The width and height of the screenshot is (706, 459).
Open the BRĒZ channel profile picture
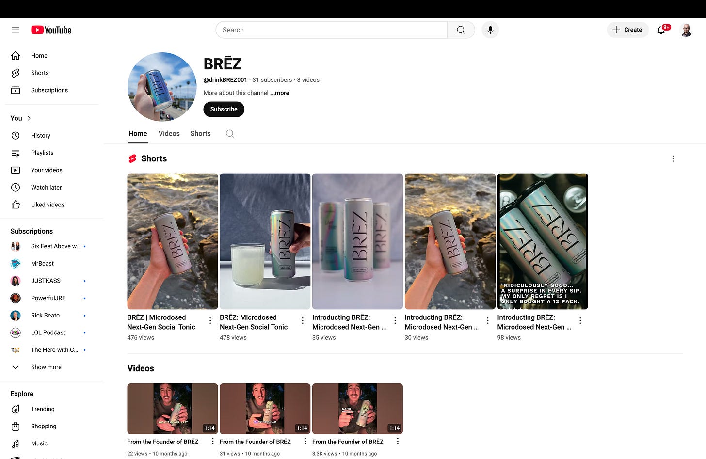coord(162,87)
